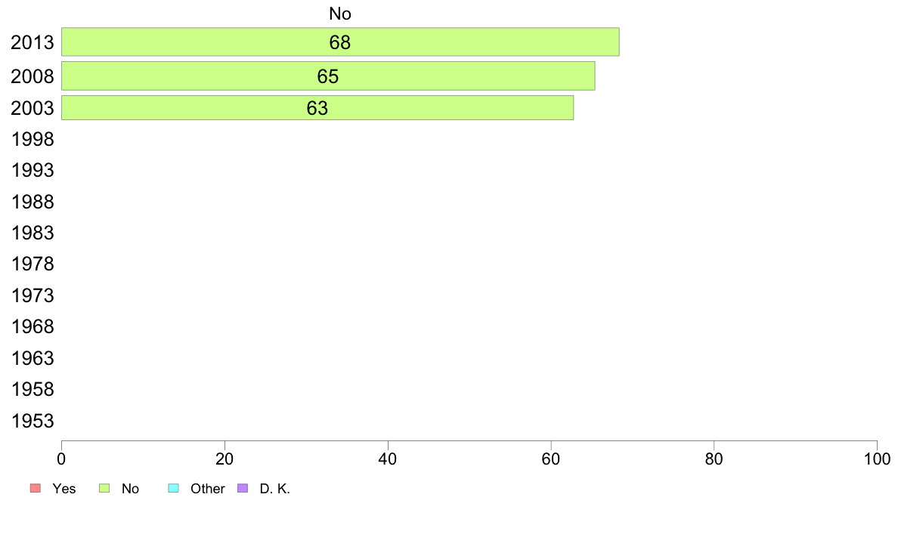Click the 1973 year label
Viewport: 898px width, 556px height.
point(33,295)
